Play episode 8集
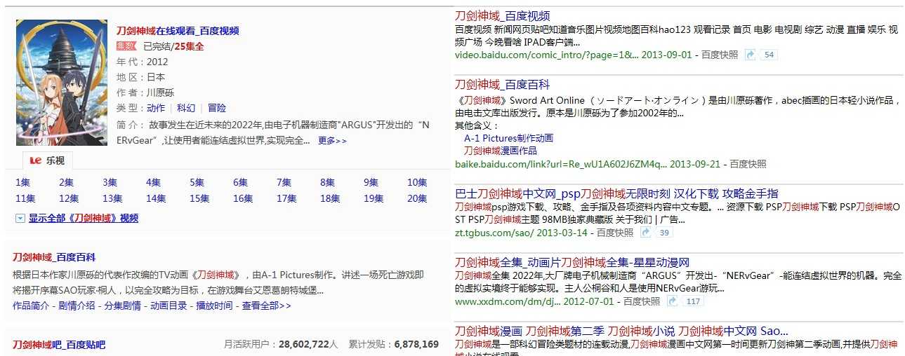This screenshot has width=905, height=356. coord(327,182)
